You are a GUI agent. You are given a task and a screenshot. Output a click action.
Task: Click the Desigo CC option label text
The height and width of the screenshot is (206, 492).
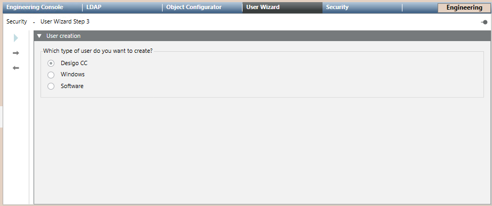click(74, 63)
